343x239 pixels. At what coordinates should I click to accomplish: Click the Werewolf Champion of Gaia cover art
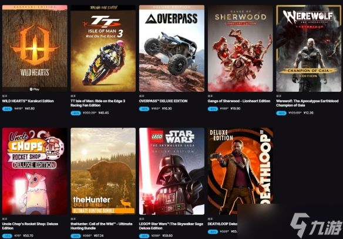click(x=309, y=48)
